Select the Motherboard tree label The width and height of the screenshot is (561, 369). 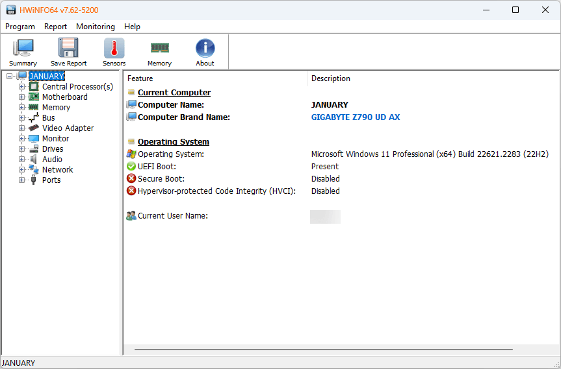point(65,97)
